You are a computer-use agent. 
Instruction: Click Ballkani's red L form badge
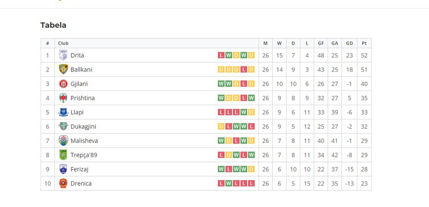[244, 69]
